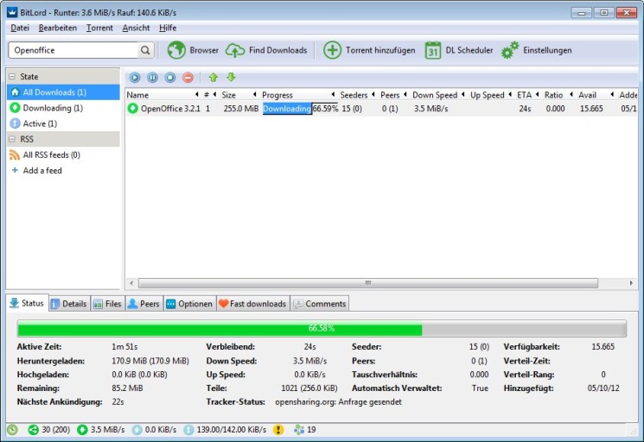
Task: Click Add a feed link
Action: coord(42,170)
